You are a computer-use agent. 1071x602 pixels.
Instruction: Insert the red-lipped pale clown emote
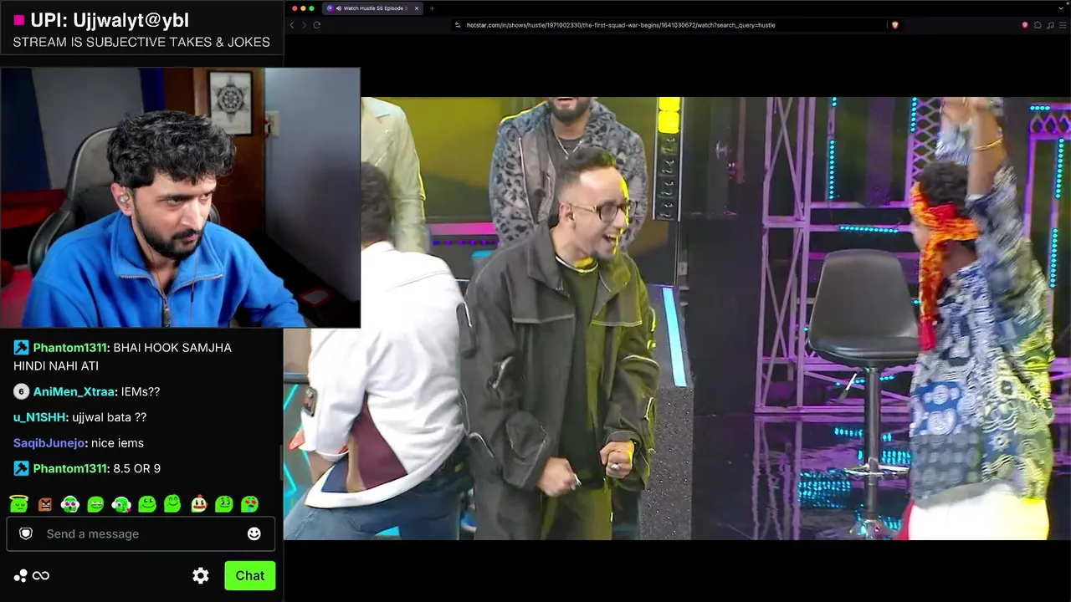[198, 504]
